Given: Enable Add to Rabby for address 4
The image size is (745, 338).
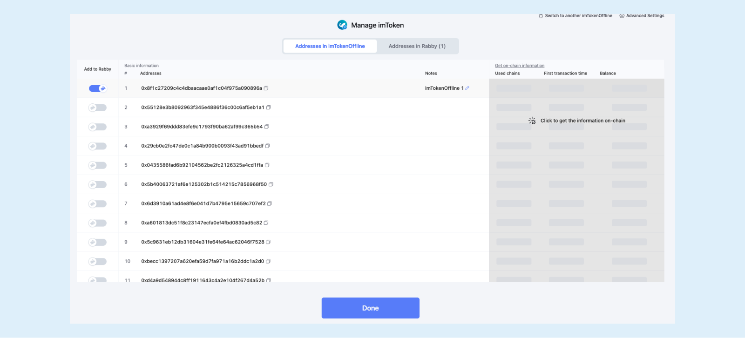Looking at the screenshot, I should click(x=98, y=146).
